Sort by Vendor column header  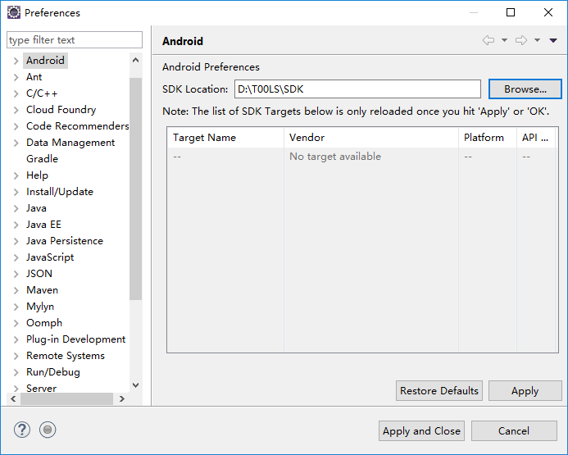(x=371, y=138)
